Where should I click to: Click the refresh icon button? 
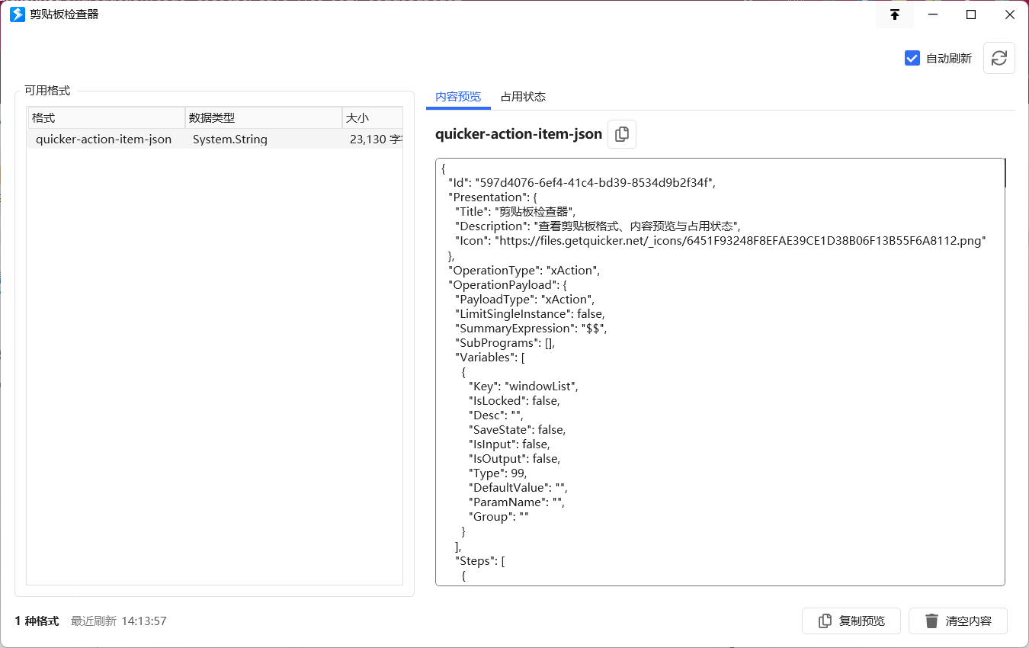[x=999, y=58]
